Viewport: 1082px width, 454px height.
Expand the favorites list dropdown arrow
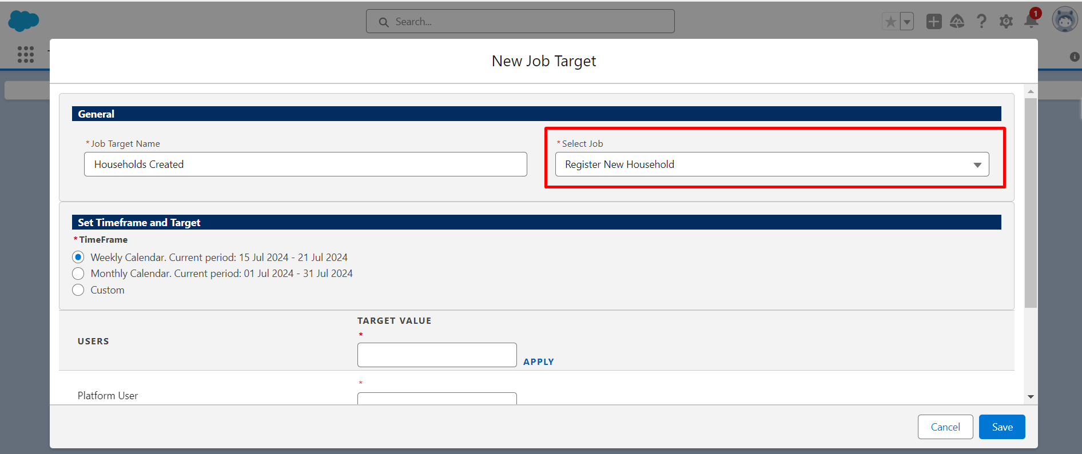pos(907,22)
